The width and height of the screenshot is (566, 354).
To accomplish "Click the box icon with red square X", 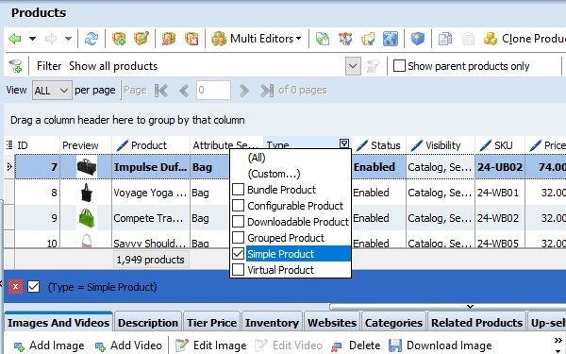I will (x=191, y=39).
